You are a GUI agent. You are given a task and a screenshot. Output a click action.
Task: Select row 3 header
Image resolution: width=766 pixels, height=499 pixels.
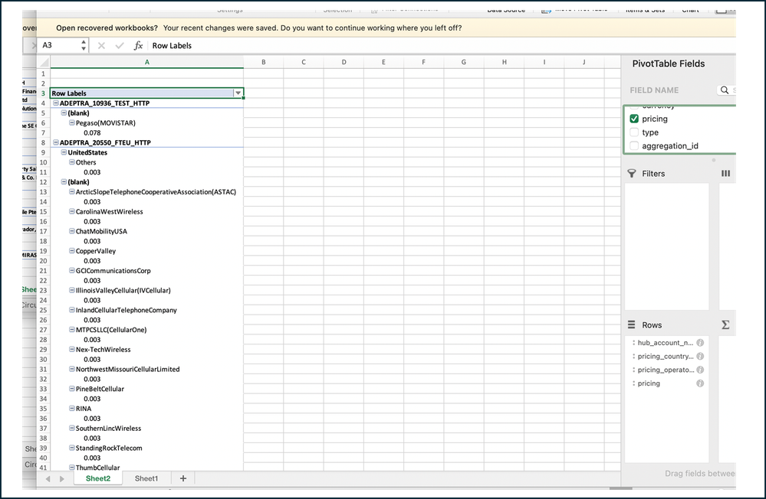(x=43, y=93)
